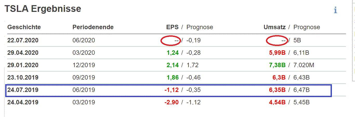This screenshot has height=117, width=355.
Task: Open the 29.04.2020 earnings date
Action: click(x=23, y=53)
